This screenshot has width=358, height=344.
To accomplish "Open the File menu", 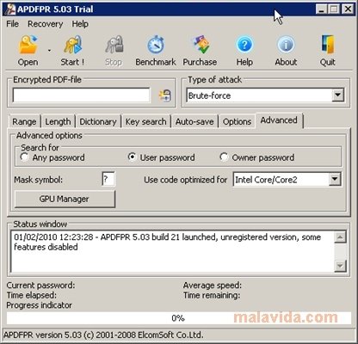I will tap(12, 24).
